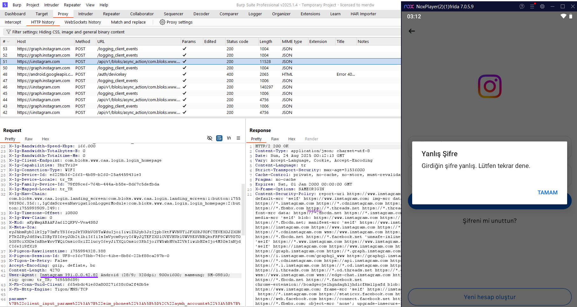Select history row 42 i.instagram.com
This screenshot has width=577, height=307.
[x=201, y=112]
